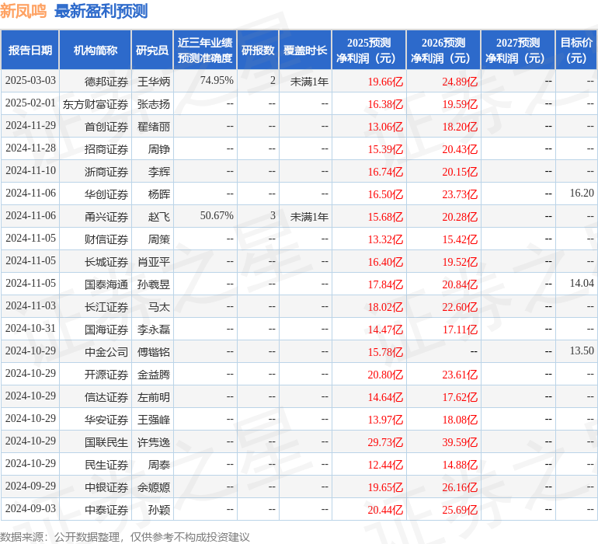Click the 19.66亿 profit forecast
The height and width of the screenshot is (544, 598).
(385, 82)
